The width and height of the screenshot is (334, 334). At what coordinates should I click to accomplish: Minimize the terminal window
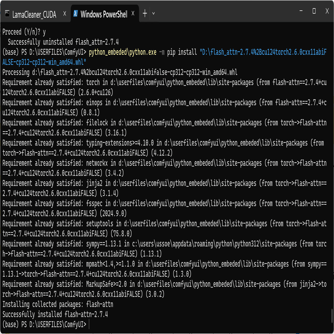pos(301,11)
